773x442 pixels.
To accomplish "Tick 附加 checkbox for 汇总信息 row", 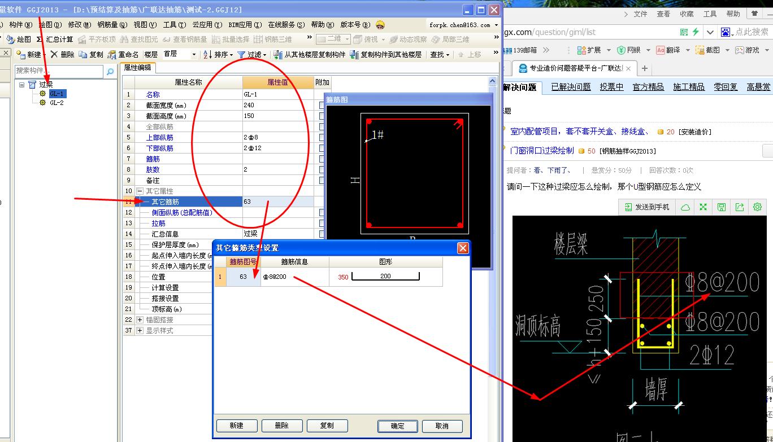I will pos(322,234).
